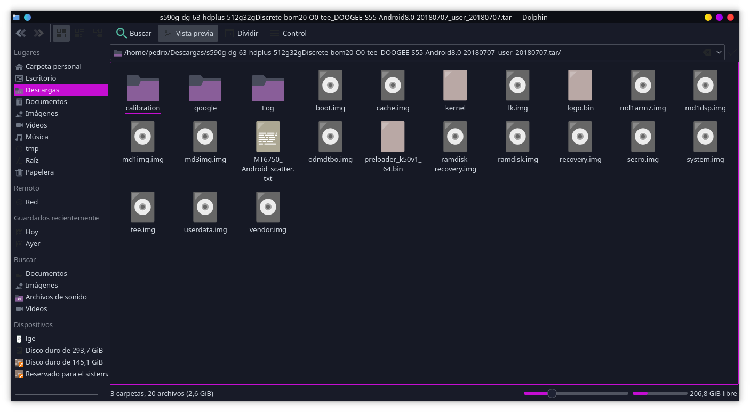Switch to compact view mode
This screenshot has width=750, height=412.
pyautogui.click(x=79, y=33)
